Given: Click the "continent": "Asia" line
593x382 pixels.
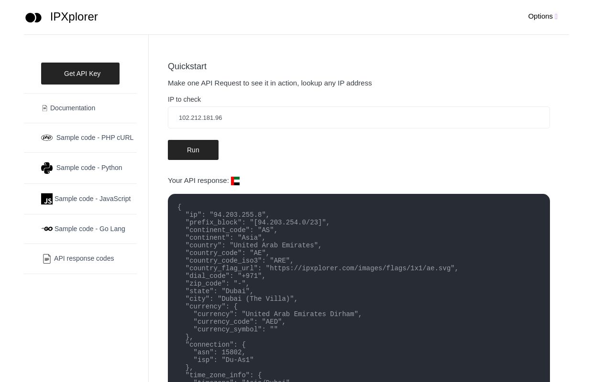Looking at the screenshot, I should coord(225,238).
